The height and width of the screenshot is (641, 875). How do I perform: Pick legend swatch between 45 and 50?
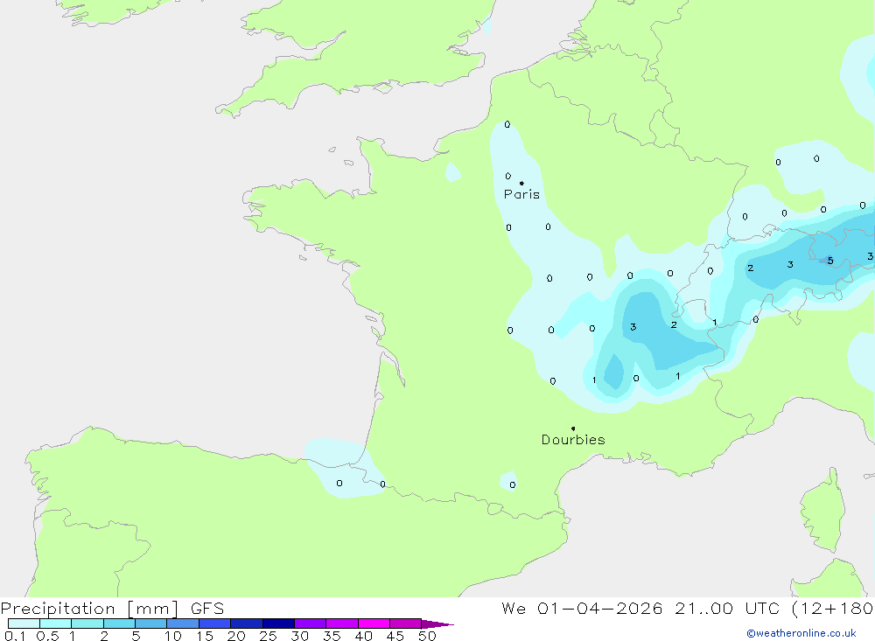(406, 624)
